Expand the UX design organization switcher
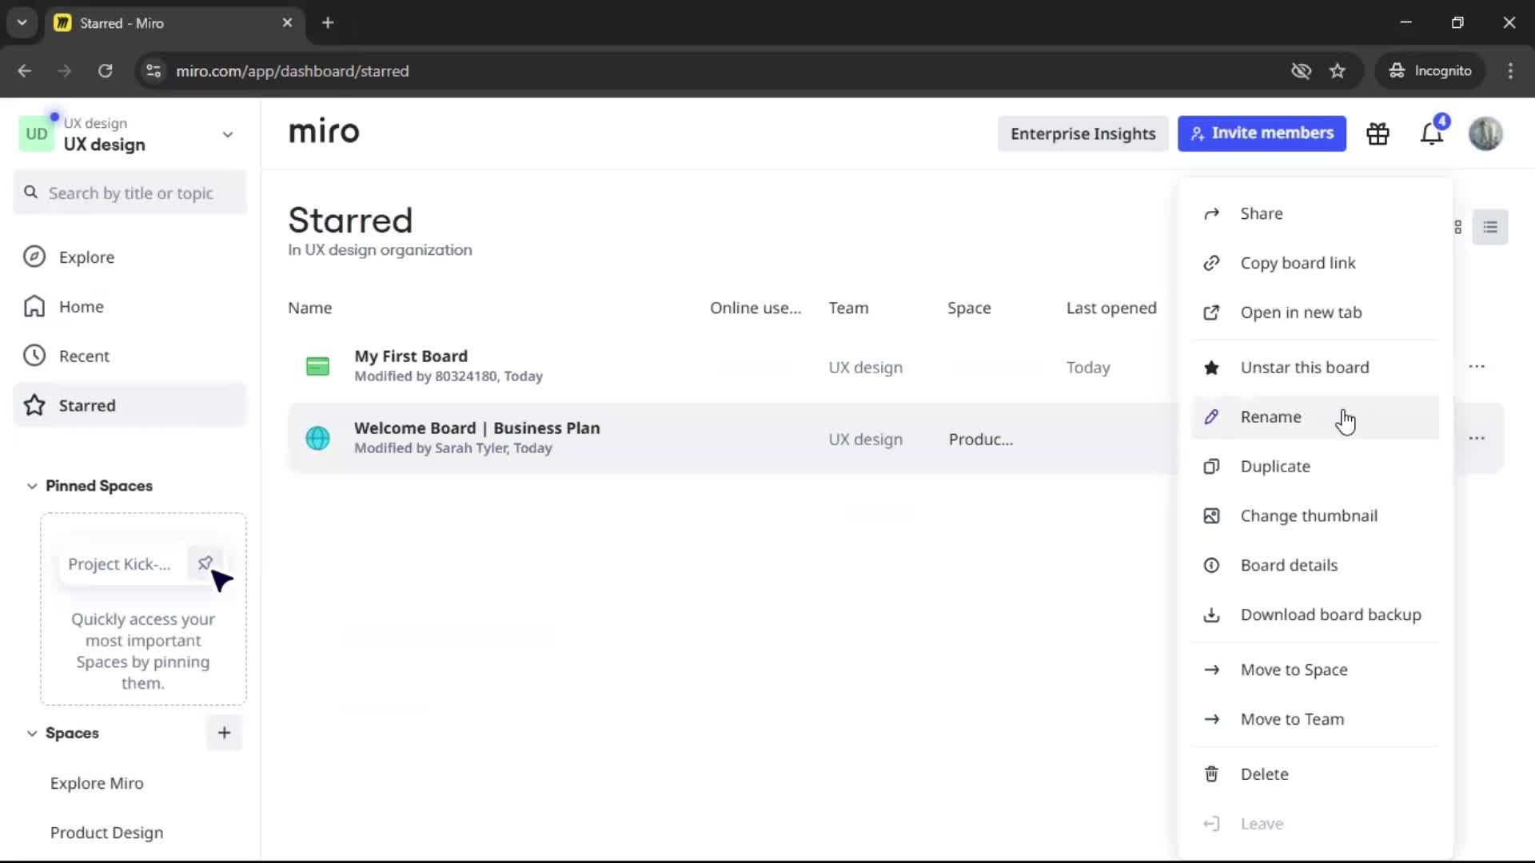 [228, 134]
